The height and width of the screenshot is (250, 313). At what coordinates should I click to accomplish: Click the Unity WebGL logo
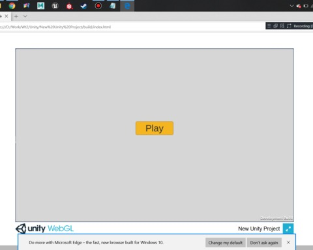pos(44,229)
